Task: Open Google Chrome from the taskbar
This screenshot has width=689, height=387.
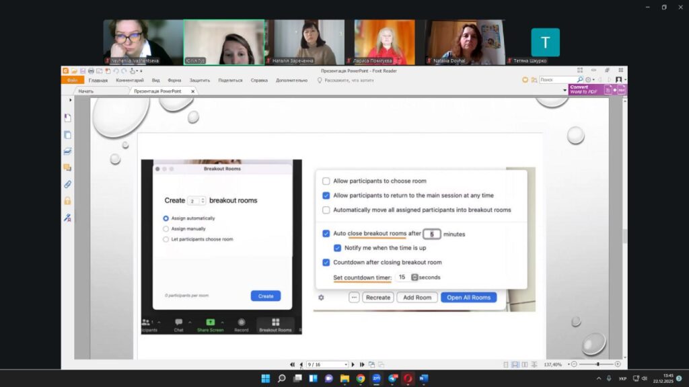Action: tap(361, 378)
